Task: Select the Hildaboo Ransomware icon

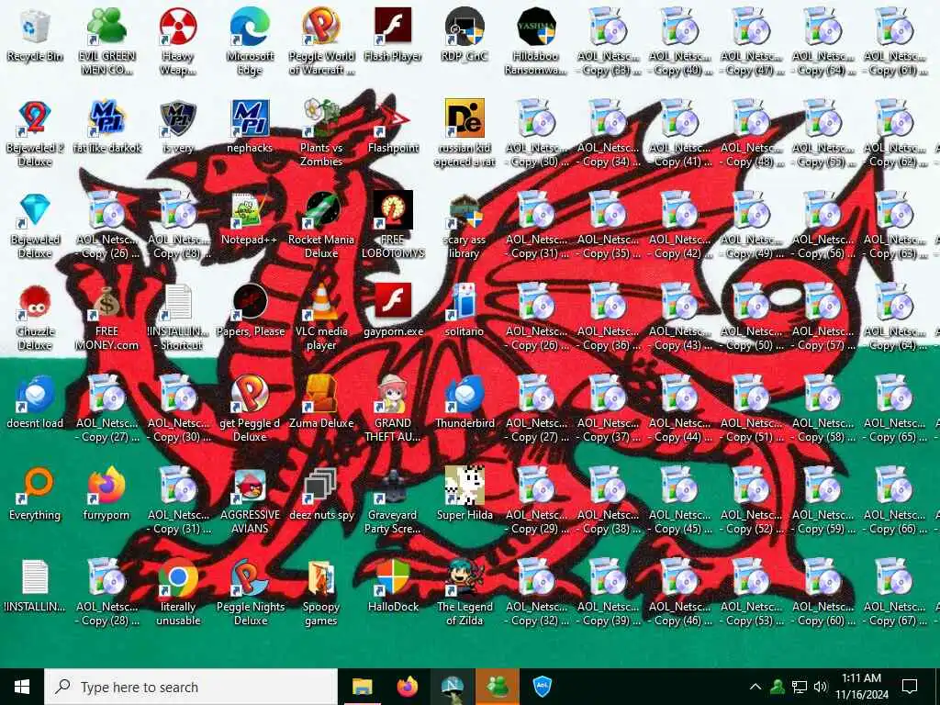Action: pos(536,28)
